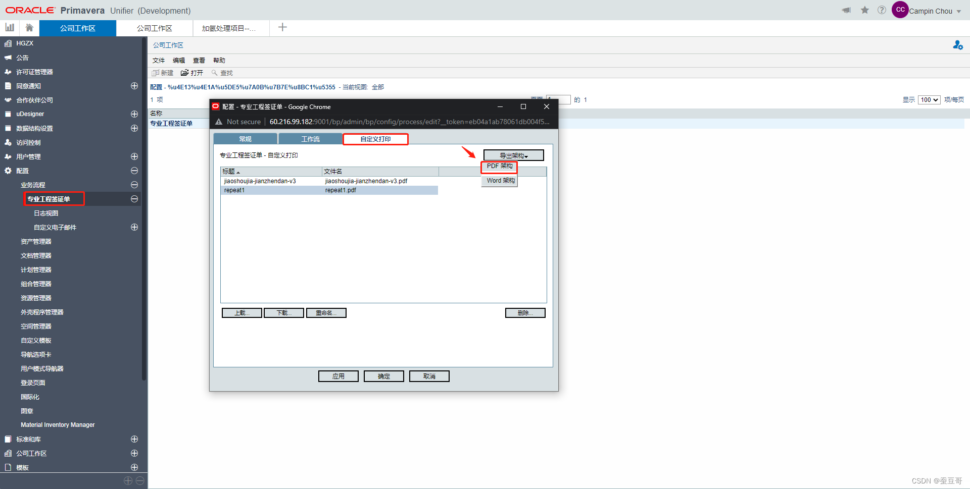Open the 日志视图 tree item

(46, 213)
